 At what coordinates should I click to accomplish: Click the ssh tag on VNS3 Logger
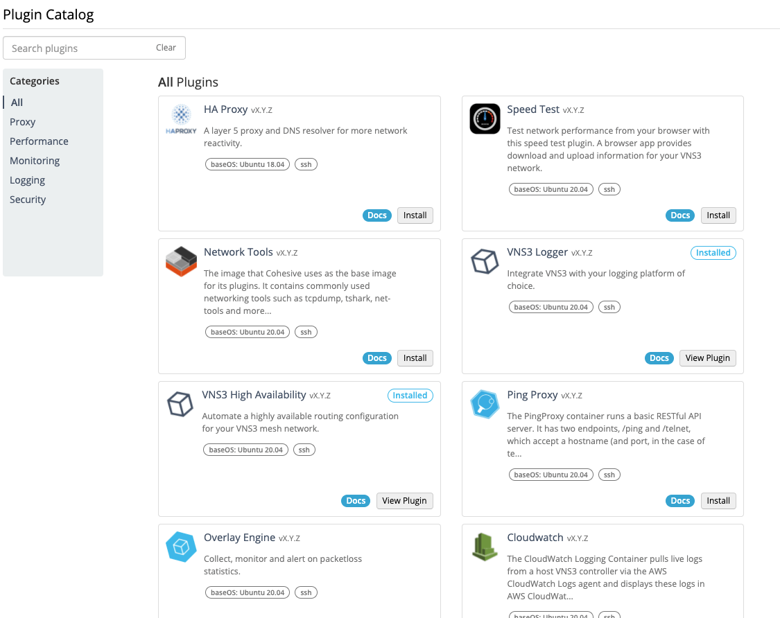point(609,307)
